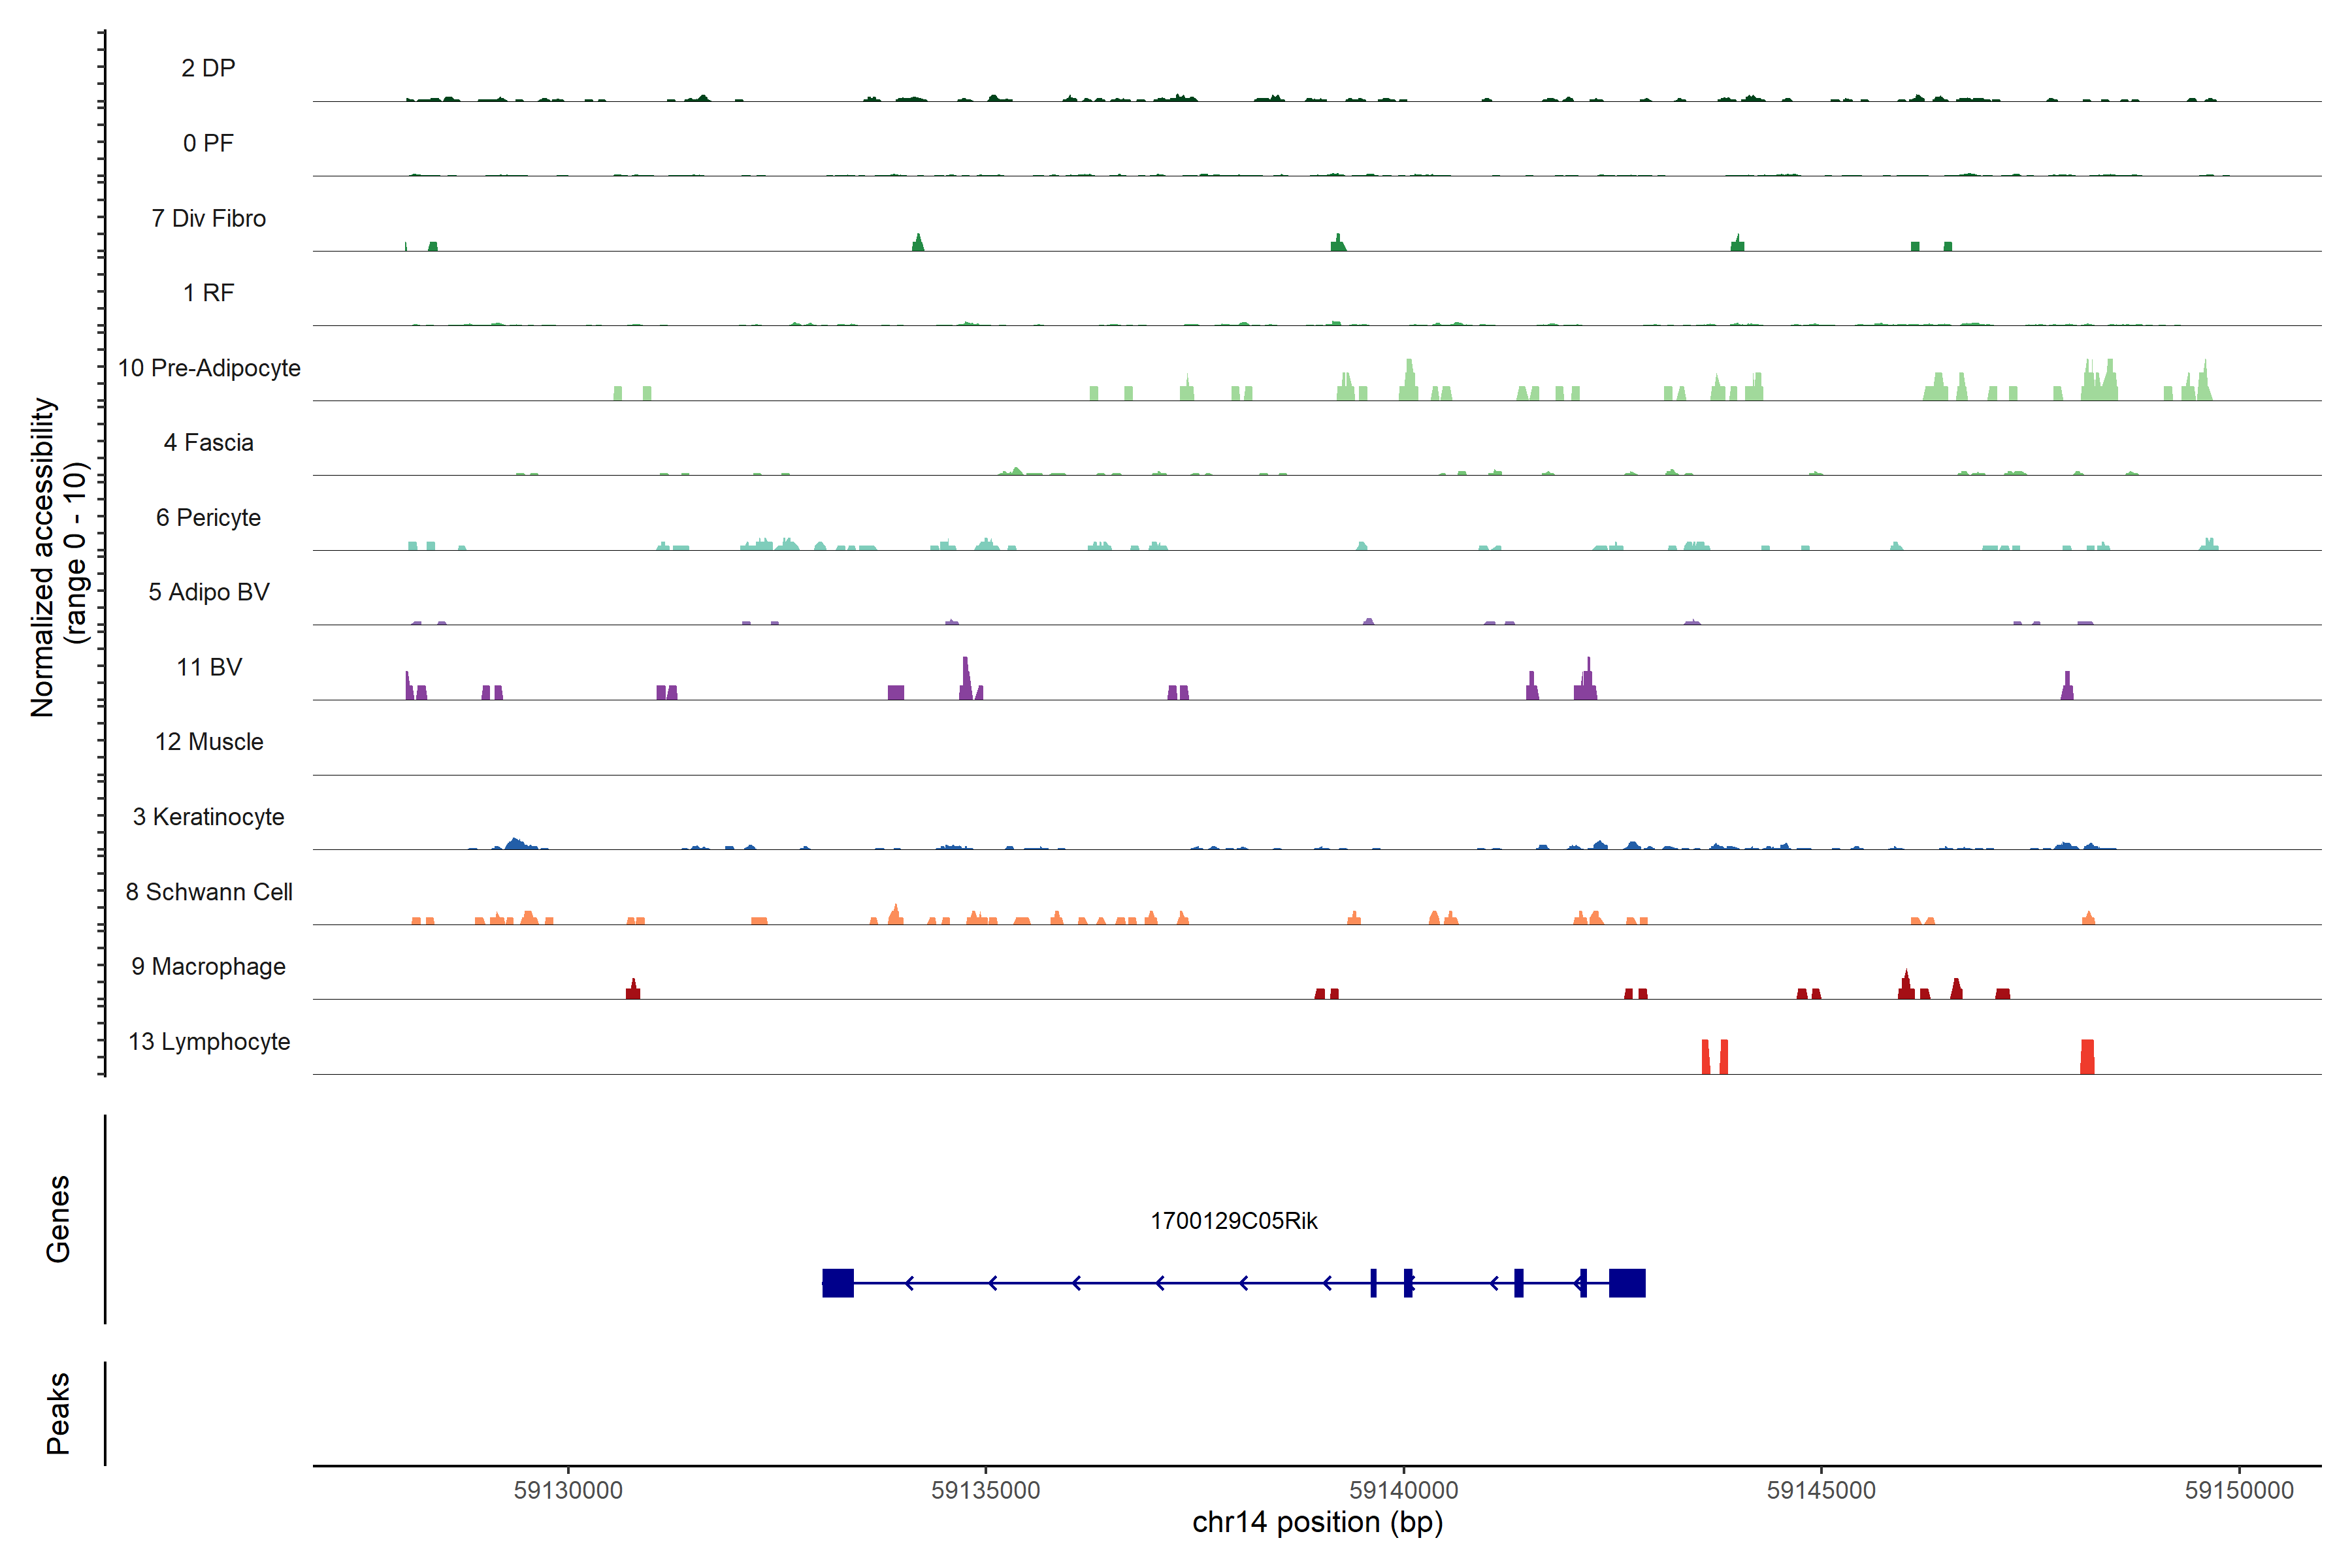Select the 1700129C05Rik gene name

click(x=1233, y=1221)
